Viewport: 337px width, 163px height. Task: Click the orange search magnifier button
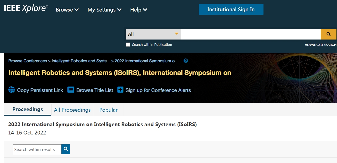pos(328,34)
